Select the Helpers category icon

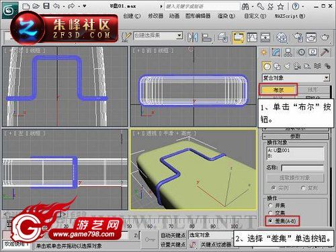point(307,66)
